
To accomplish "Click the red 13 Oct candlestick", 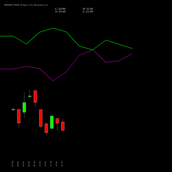I will [x=46, y=128].
